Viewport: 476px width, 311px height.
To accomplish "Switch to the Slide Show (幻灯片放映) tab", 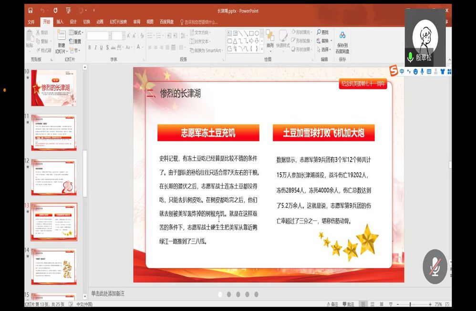I will coord(118,22).
